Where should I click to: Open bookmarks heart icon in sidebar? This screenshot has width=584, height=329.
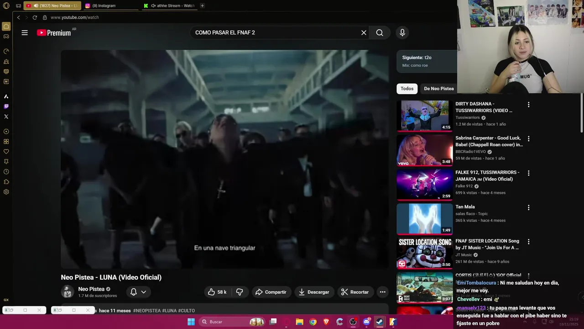6,152
